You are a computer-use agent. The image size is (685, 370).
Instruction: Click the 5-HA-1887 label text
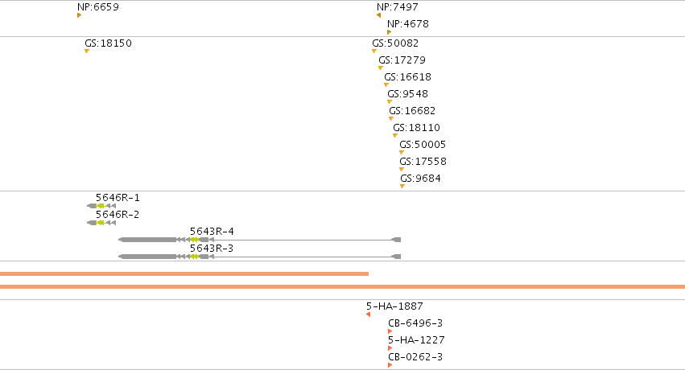pyautogui.click(x=394, y=306)
